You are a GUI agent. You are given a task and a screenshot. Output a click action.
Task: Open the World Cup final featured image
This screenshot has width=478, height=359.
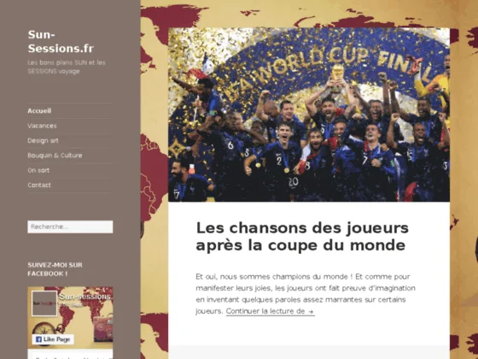309,115
